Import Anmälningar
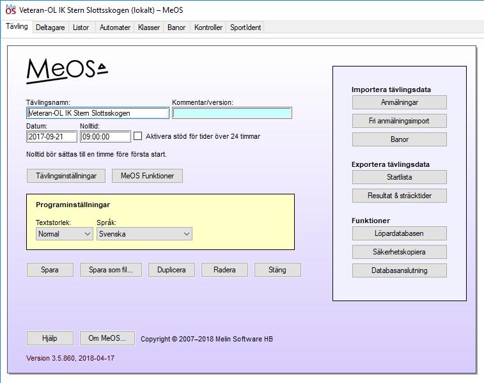The height and width of the screenshot is (383, 484). tap(400, 102)
